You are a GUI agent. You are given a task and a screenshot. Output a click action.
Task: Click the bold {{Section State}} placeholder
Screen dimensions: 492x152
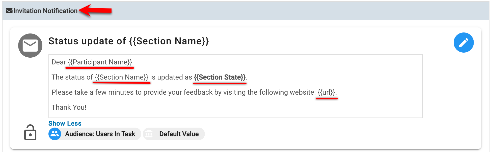[220, 77]
